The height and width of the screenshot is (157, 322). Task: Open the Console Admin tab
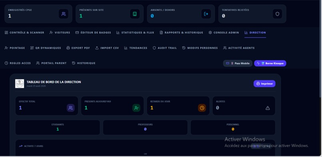coord(224,33)
